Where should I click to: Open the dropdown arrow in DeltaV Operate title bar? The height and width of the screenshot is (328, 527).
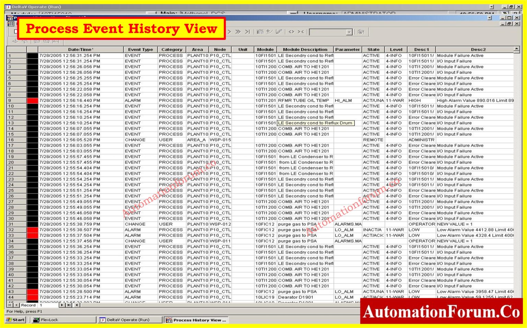(x=491, y=7)
